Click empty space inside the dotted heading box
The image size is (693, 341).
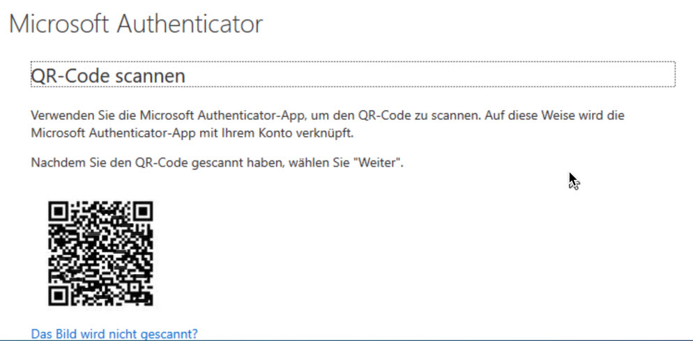[429, 75]
